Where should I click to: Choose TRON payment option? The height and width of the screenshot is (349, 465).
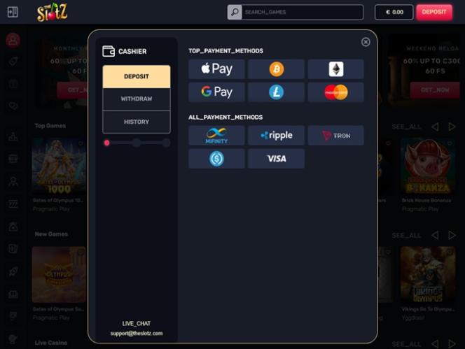click(x=335, y=136)
